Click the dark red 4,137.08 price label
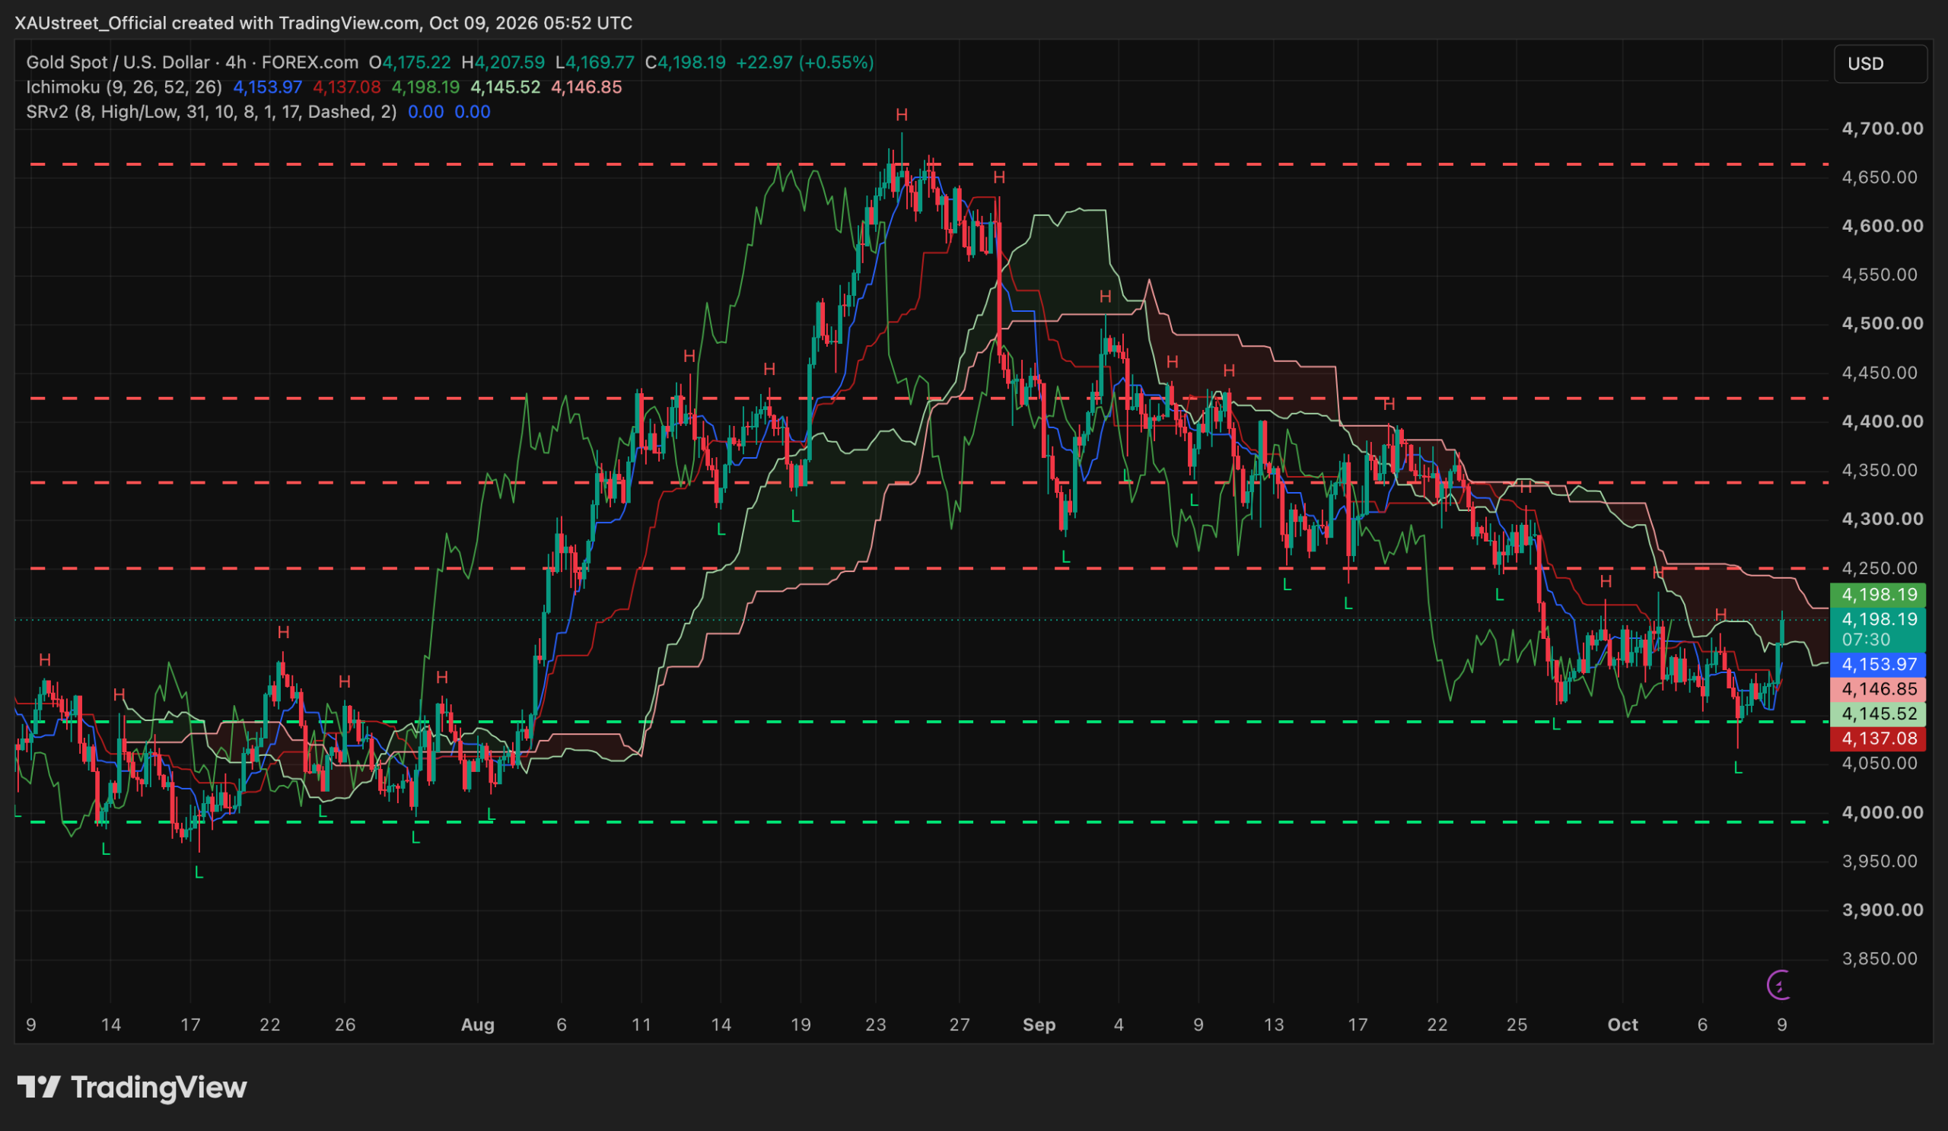The width and height of the screenshot is (1948, 1131). tap(1879, 739)
